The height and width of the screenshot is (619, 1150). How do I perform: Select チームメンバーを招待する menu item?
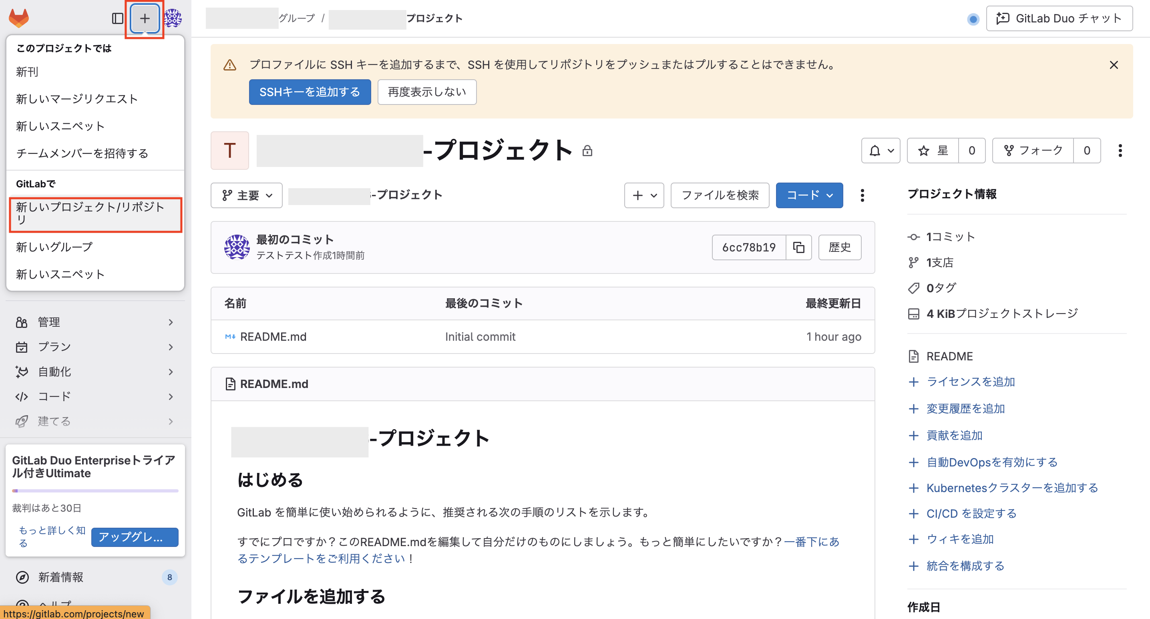tap(95, 153)
